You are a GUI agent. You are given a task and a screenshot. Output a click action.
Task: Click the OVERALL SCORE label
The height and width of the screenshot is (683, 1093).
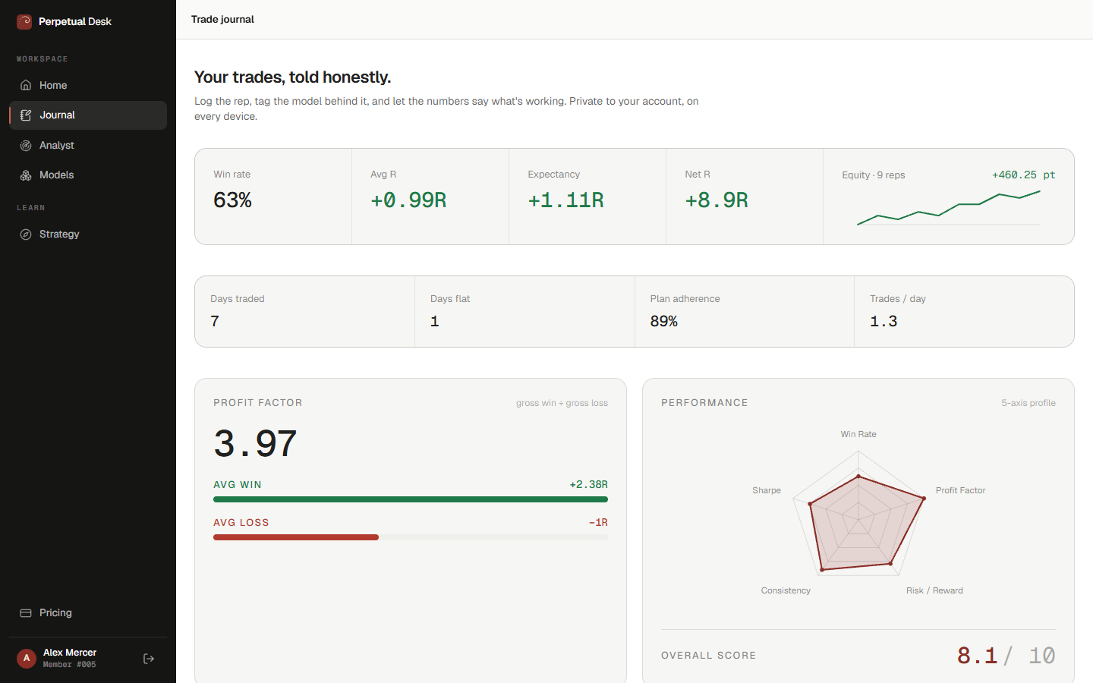coord(708,656)
